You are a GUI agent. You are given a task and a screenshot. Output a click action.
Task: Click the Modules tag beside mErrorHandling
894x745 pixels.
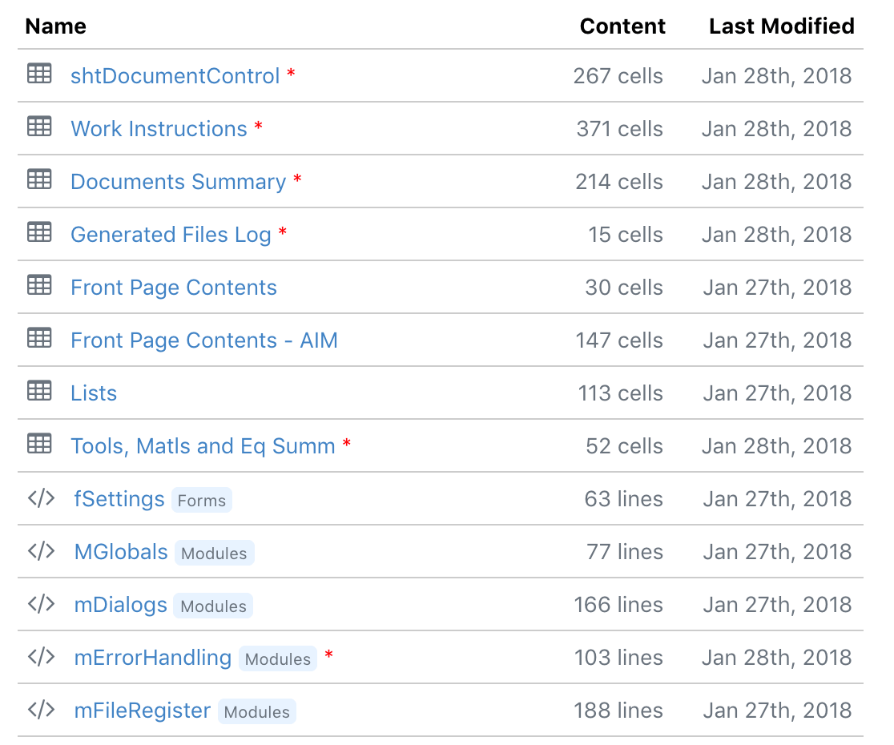(277, 659)
